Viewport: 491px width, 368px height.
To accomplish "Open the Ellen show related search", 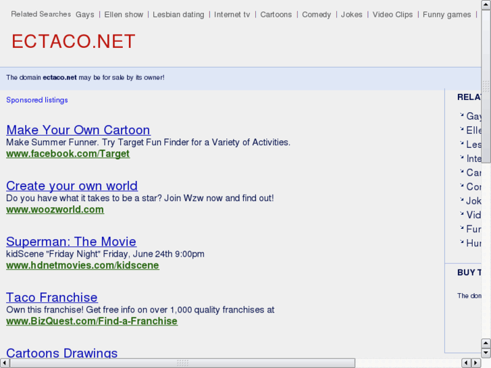I will (124, 15).
